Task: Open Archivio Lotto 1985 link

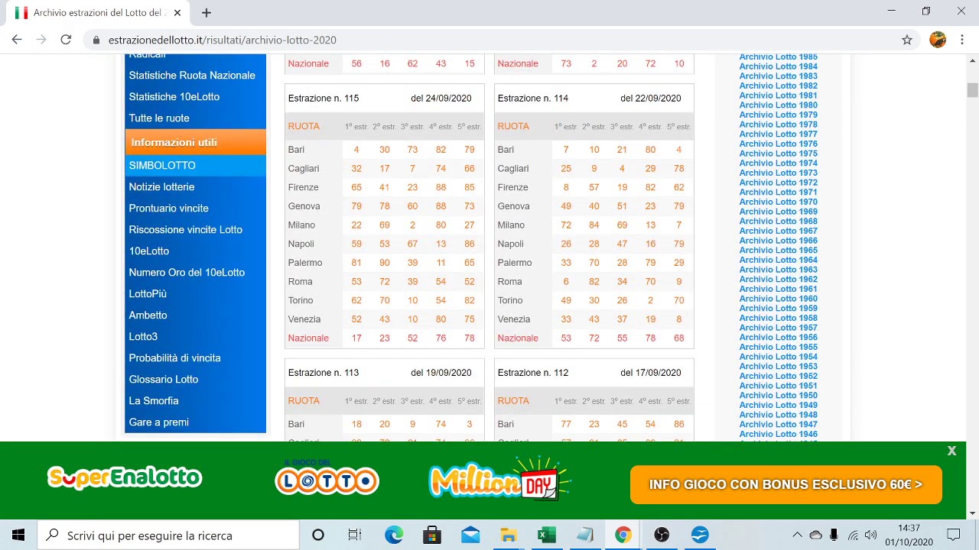Action: coord(778,57)
